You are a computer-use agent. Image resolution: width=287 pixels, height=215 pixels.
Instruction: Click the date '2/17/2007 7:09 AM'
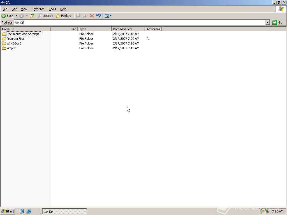126,39
